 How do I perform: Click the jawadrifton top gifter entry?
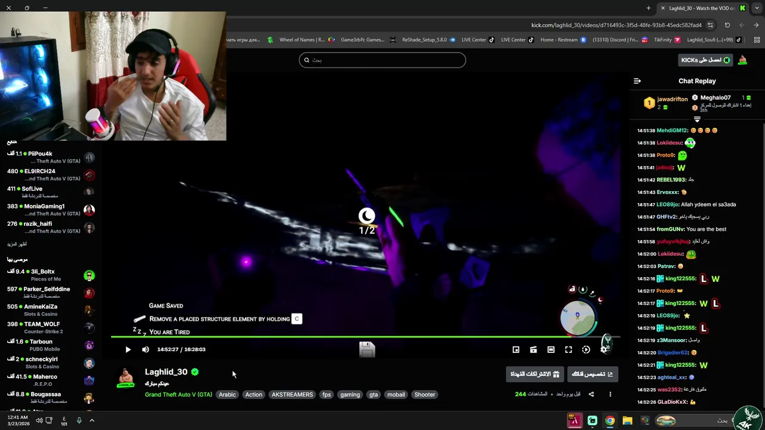pyautogui.click(x=665, y=103)
